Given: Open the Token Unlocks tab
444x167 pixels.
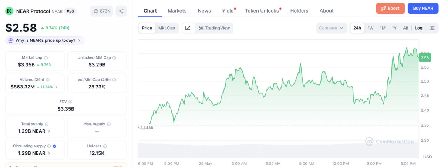Looking at the screenshot, I should (x=262, y=11).
